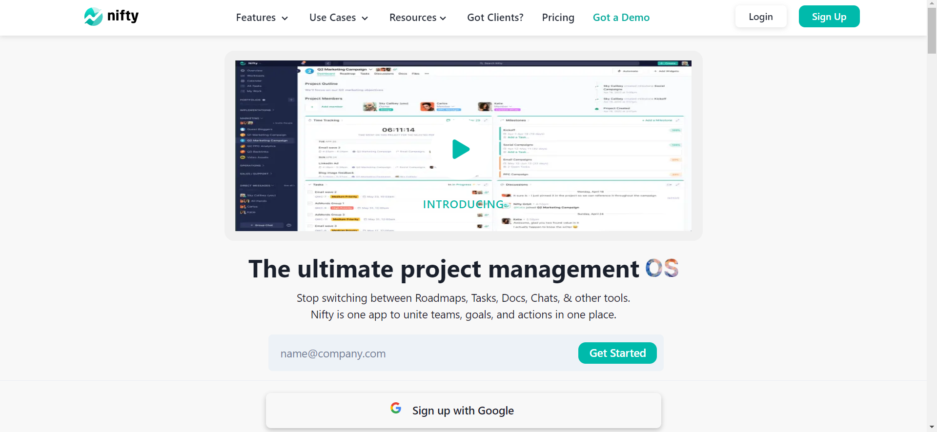Click the Nifty logo
This screenshot has width=937, height=432.
click(x=111, y=17)
